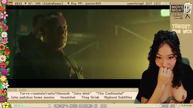Click the DRINK WHEN window title
The width and height of the screenshot is (193, 108).
click(x=17, y=90)
